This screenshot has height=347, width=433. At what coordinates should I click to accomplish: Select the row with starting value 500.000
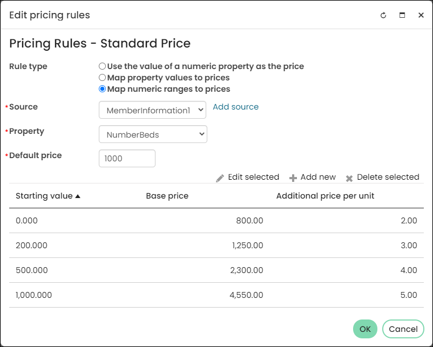216,270
